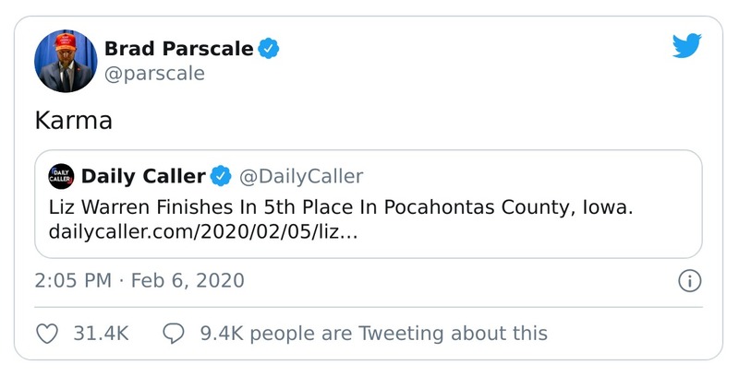739x376 pixels.
Task: Open the tweet info icon
Action: [x=689, y=281]
